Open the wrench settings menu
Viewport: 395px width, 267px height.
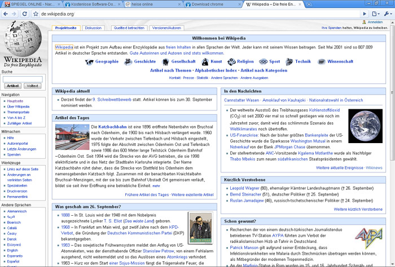click(x=388, y=14)
